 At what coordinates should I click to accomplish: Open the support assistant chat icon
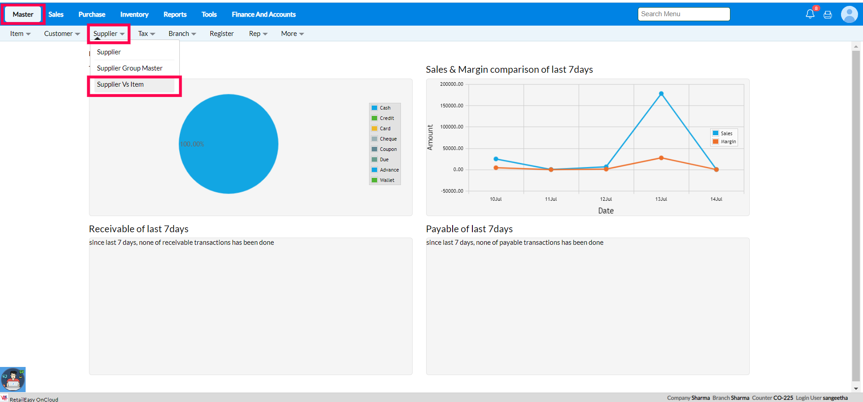coord(13,380)
